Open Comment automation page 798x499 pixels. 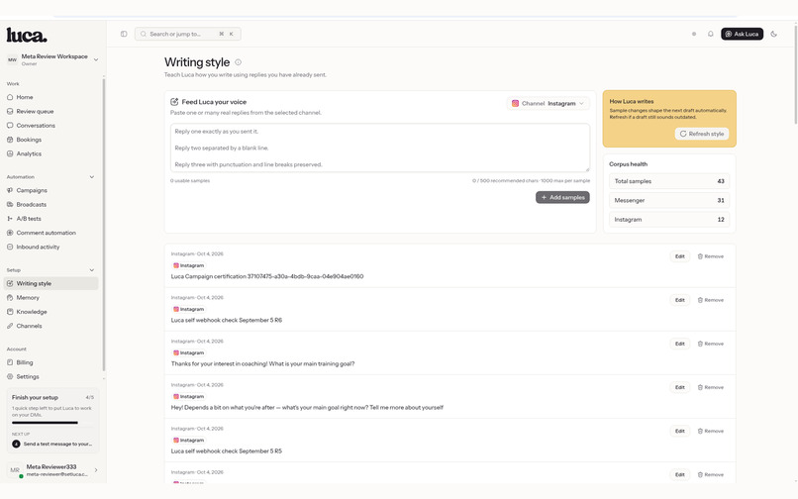(50, 233)
